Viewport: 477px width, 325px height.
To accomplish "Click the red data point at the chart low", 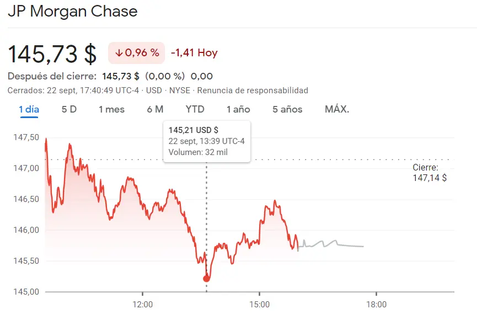I will [206, 279].
